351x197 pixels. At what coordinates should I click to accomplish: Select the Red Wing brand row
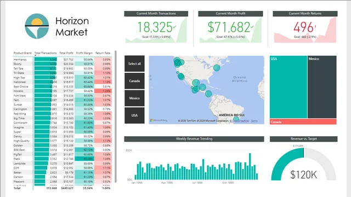[x=62, y=114]
